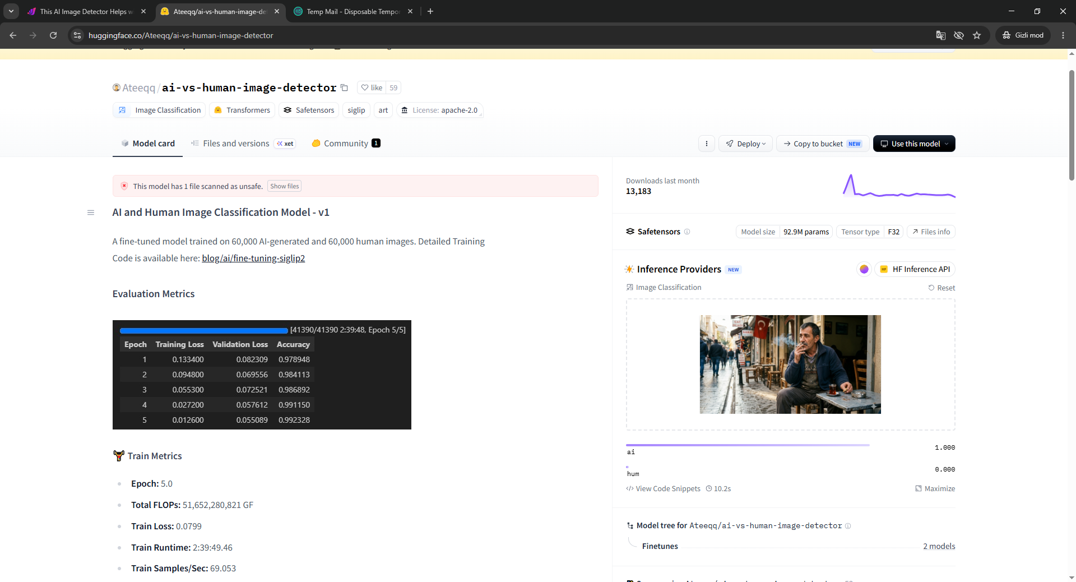Click the tracking protection eye icon
This screenshot has height=582, width=1076.
959,35
